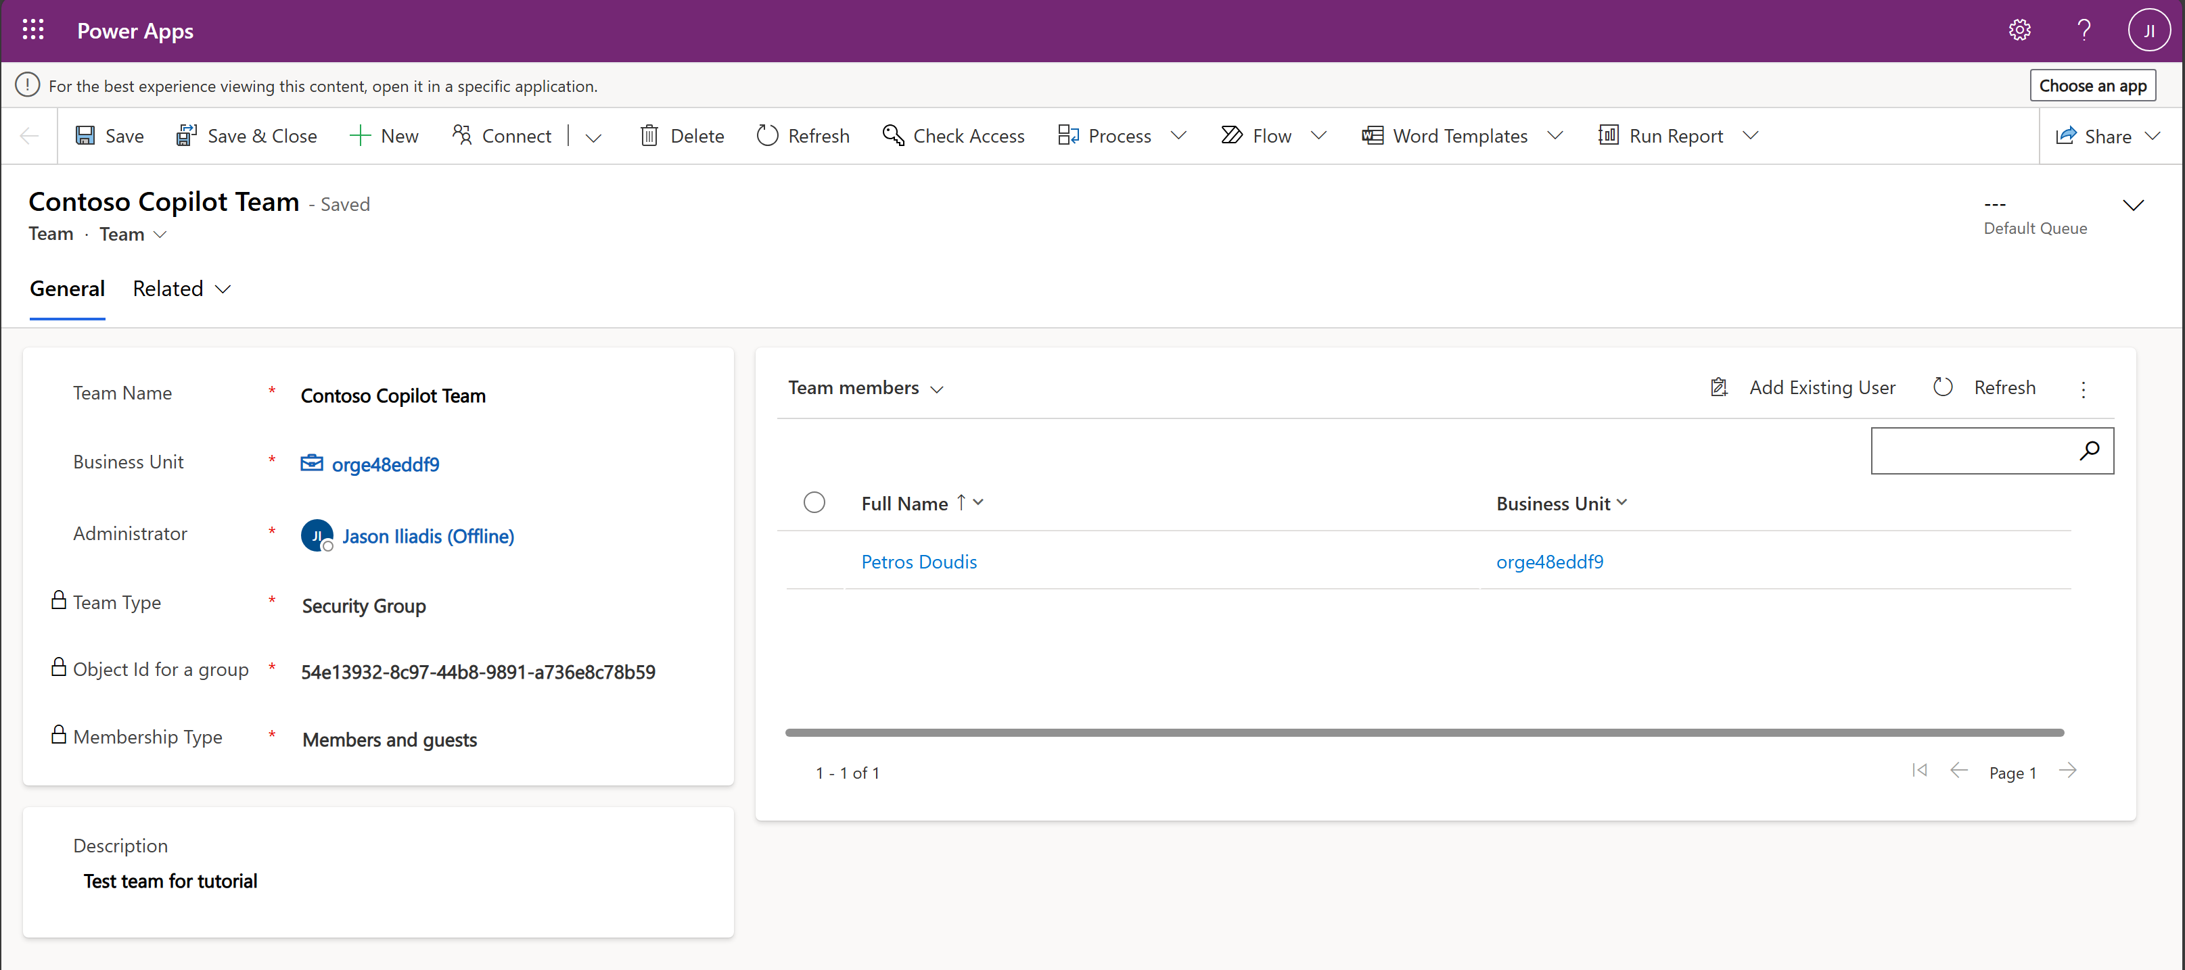The width and height of the screenshot is (2185, 970).
Task: Click the team members search box
Action: tap(1970, 450)
